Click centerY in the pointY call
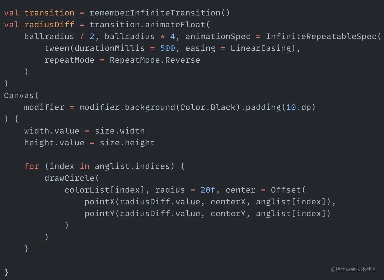 tap(228, 214)
